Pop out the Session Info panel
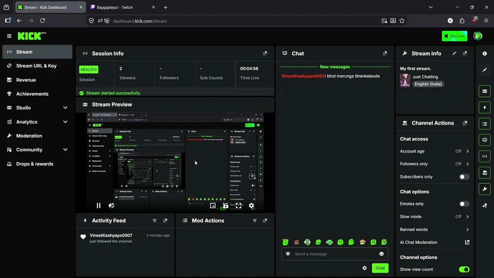 pyautogui.click(x=265, y=53)
